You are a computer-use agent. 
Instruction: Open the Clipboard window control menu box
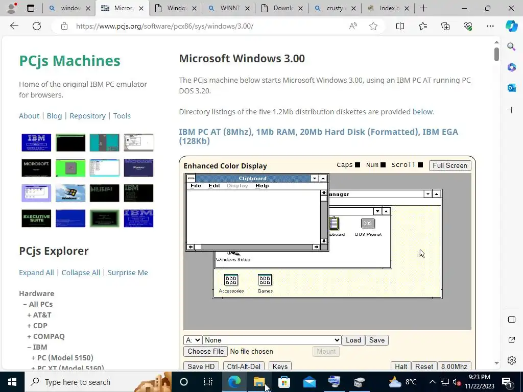191,178
